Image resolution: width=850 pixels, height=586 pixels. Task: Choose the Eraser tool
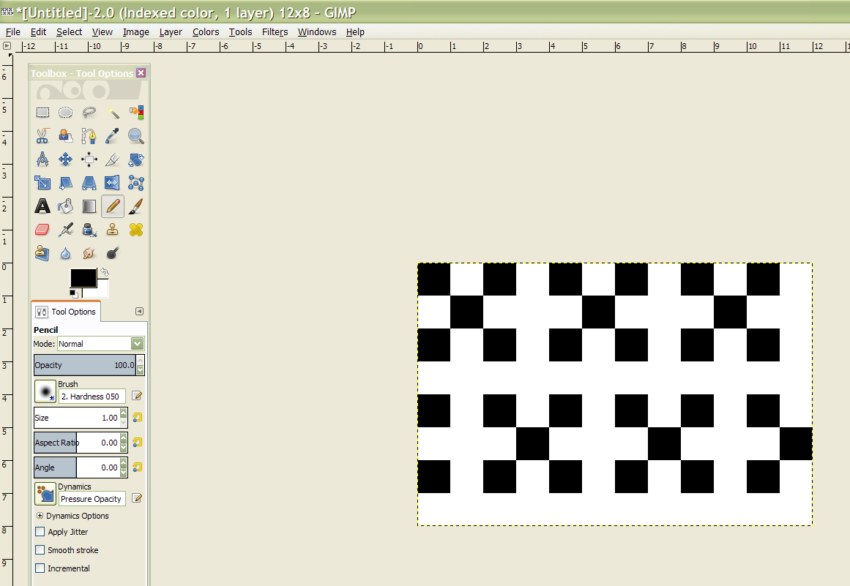42,229
